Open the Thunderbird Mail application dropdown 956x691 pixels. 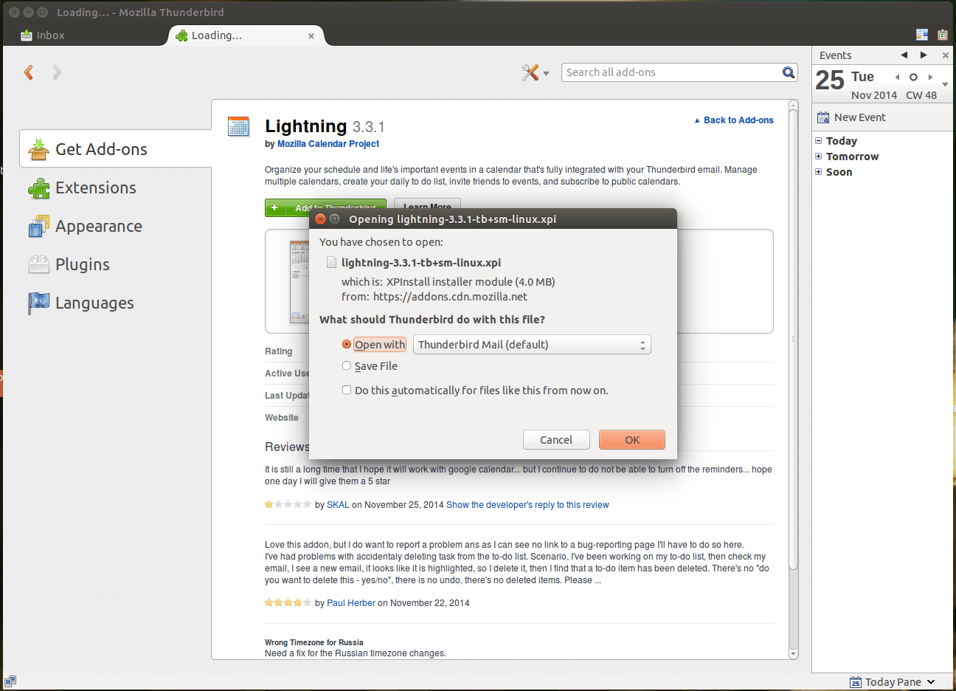tap(532, 345)
